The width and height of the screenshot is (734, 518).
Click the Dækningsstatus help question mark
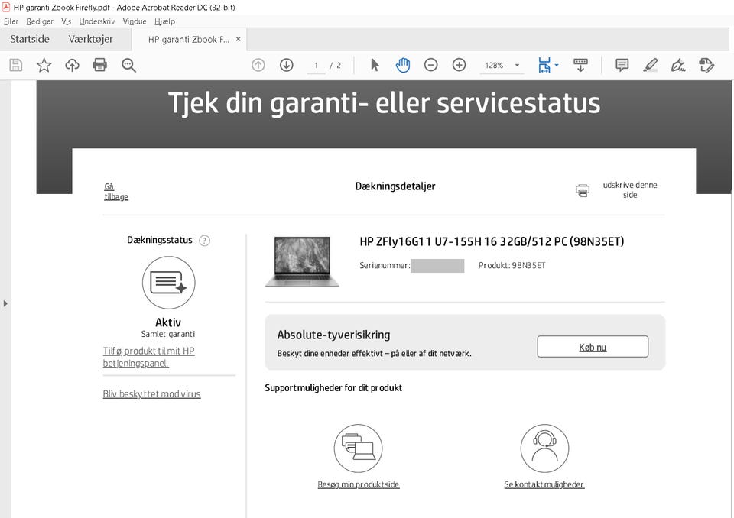(205, 241)
